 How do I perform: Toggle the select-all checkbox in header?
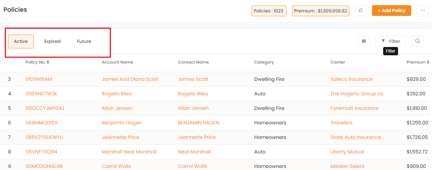point(11,62)
